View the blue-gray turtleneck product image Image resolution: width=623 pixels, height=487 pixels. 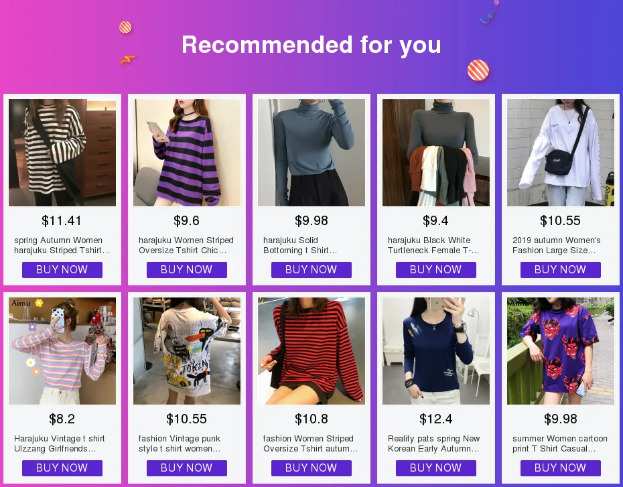click(311, 153)
